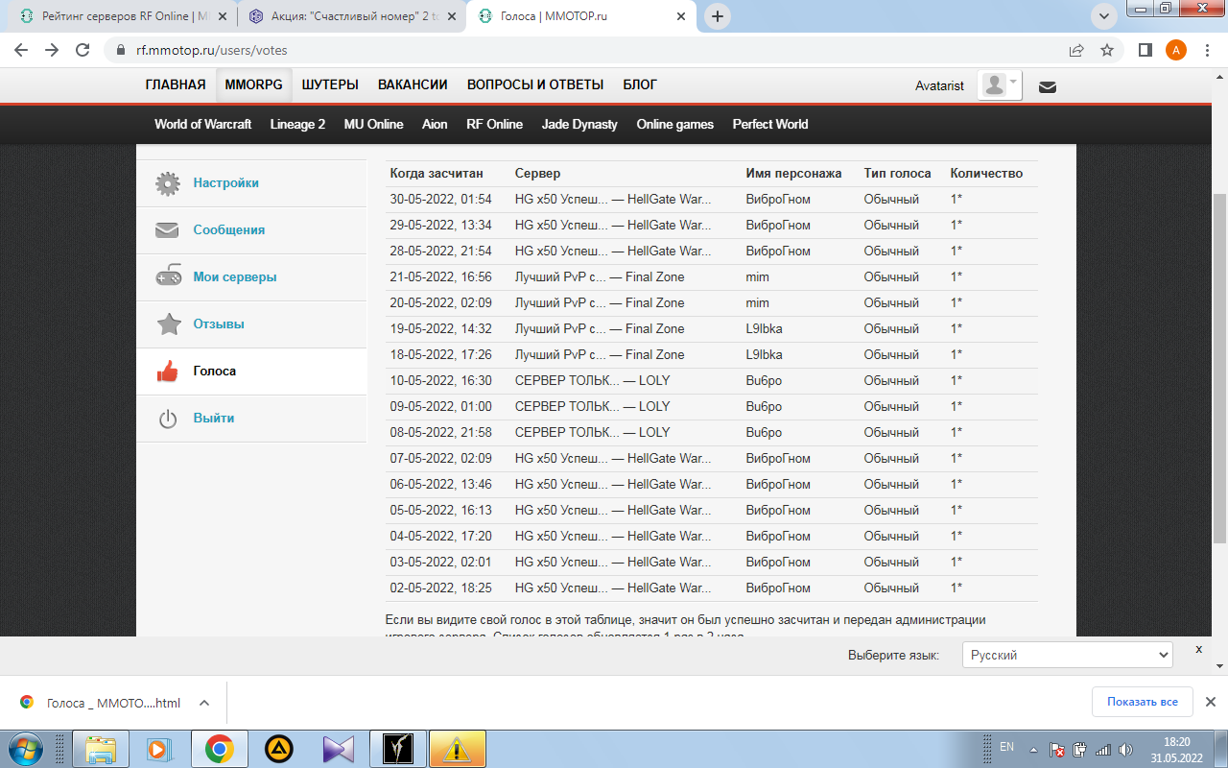
Task: Open ГЛАВНАЯ in top navigation
Action: 176,84
